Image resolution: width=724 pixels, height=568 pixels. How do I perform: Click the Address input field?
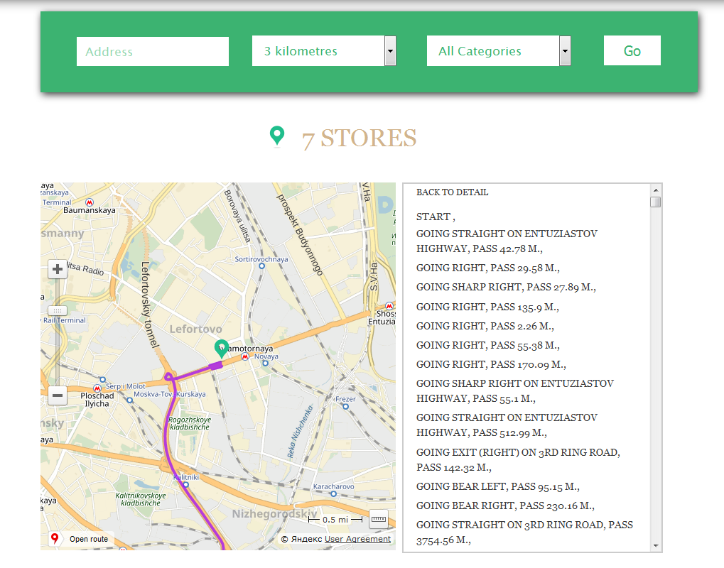click(x=152, y=50)
